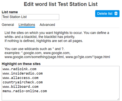Click the trash can icon
The height and width of the screenshot is (101, 122).
(x=116, y=13)
